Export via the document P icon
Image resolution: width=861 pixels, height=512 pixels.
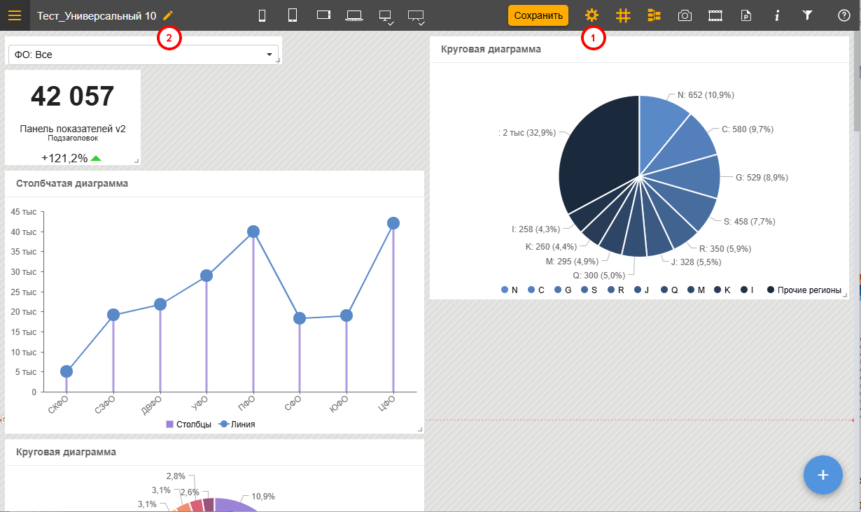pyautogui.click(x=746, y=15)
